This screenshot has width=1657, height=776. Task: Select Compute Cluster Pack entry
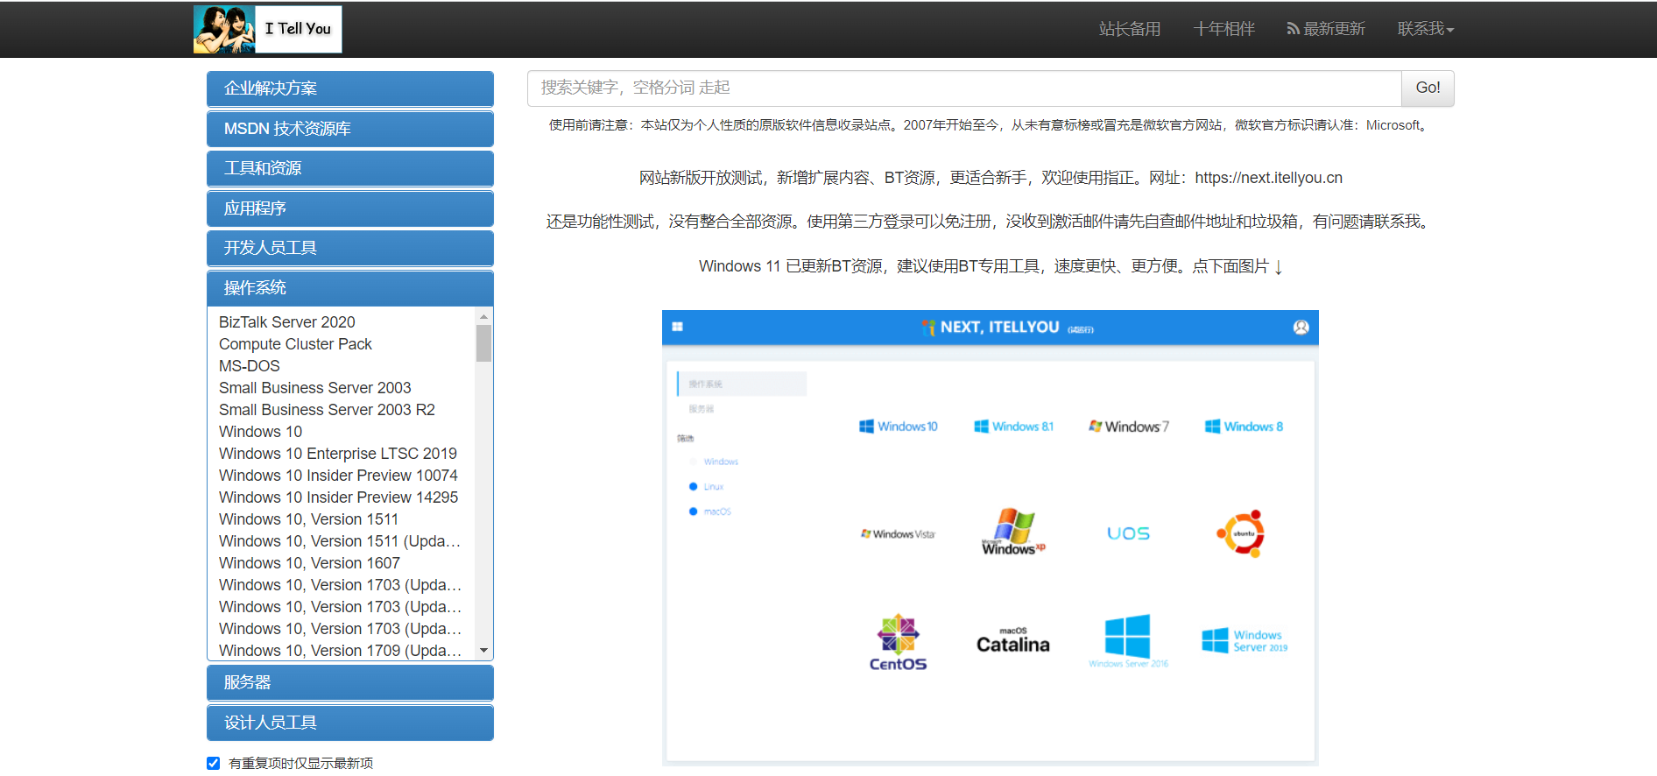click(295, 344)
